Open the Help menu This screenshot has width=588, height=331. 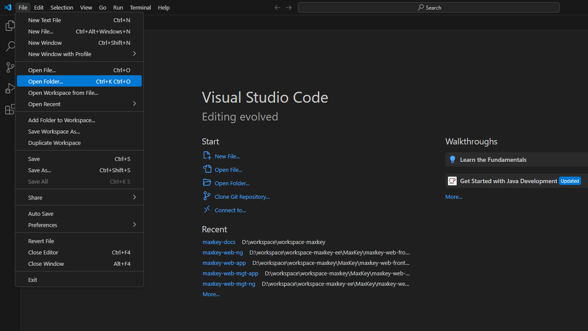pos(164,7)
